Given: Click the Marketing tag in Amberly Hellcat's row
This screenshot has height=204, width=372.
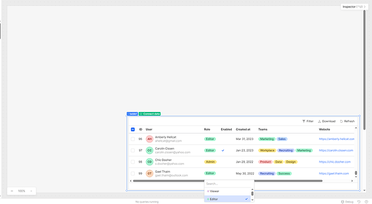Looking at the screenshot, I should (x=267, y=139).
